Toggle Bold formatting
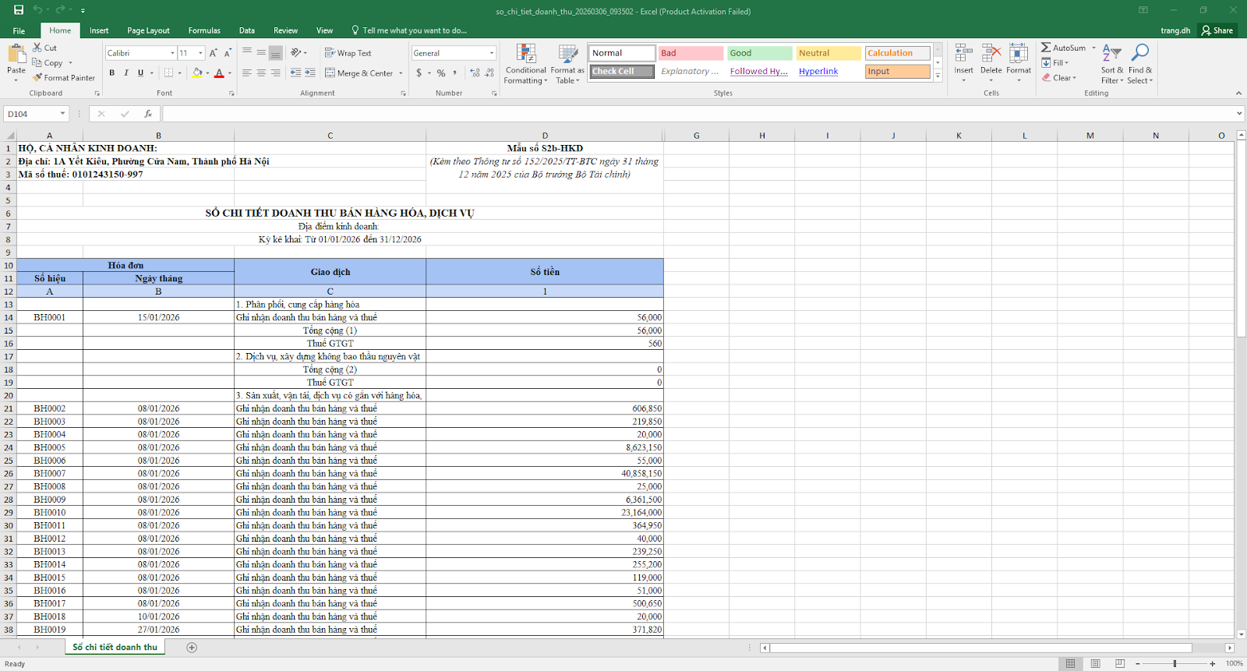This screenshot has width=1247, height=671. (x=112, y=73)
